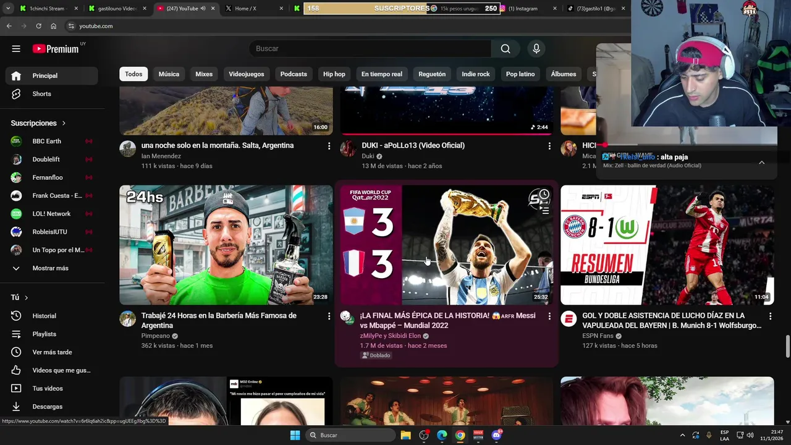791x445 pixels.
Task: Click the magnifier search button
Action: 505,49
